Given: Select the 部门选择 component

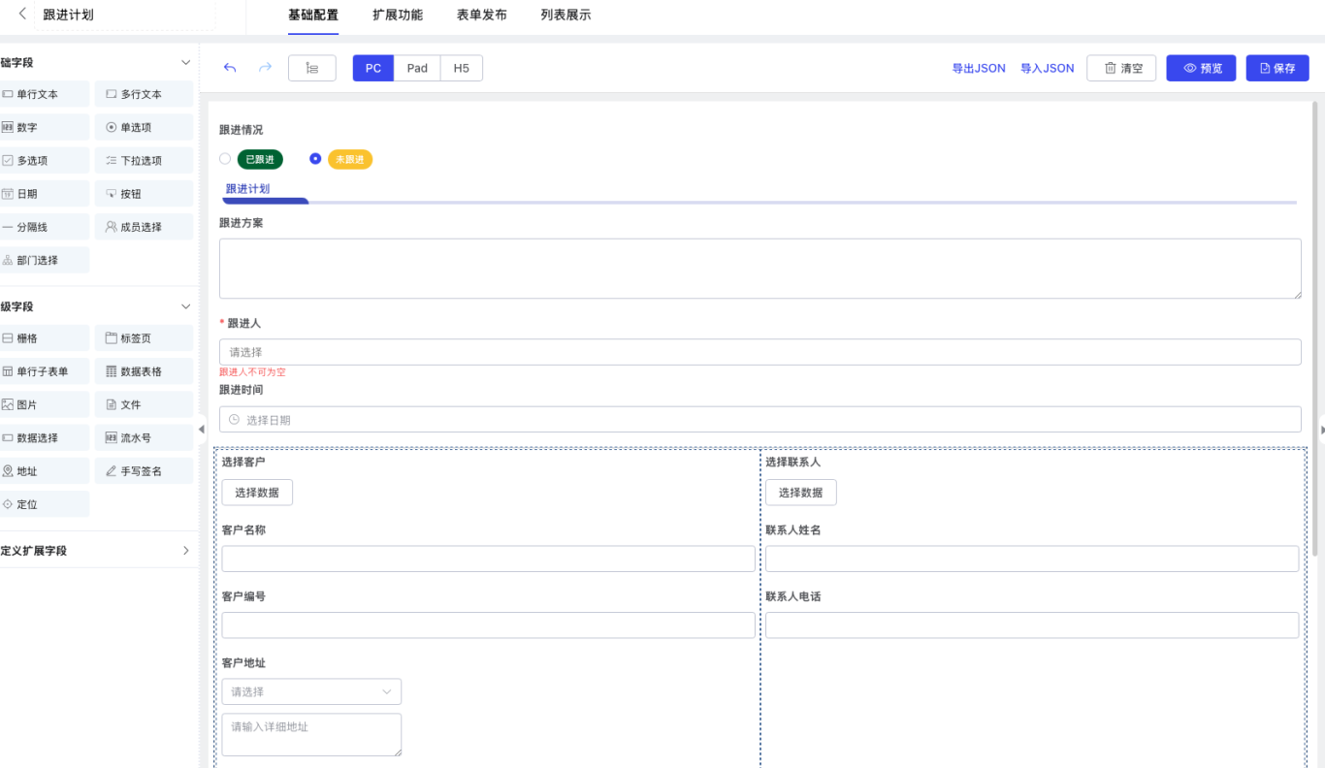Looking at the screenshot, I should pos(44,260).
